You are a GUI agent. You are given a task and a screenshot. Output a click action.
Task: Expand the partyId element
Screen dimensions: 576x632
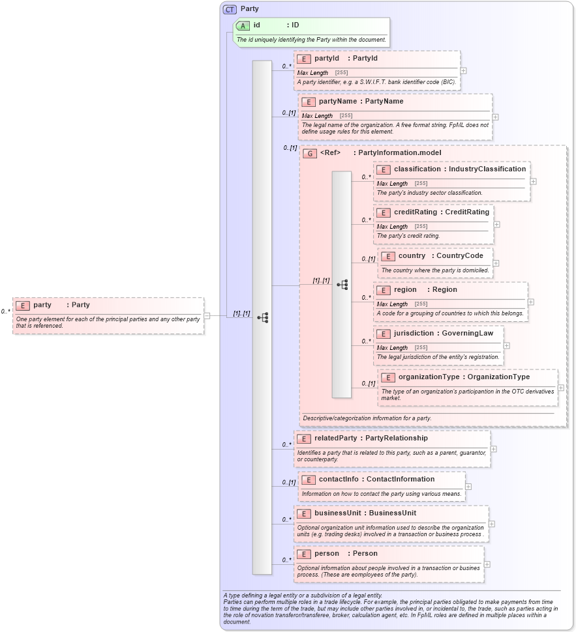tap(463, 70)
